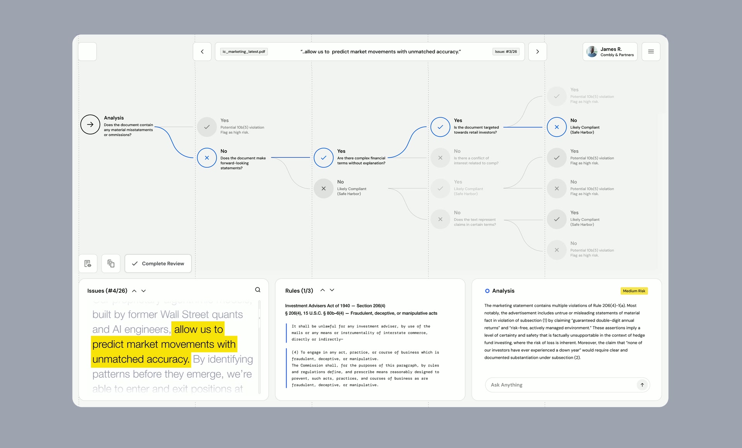Select the bottom No Potential 10b(5) violation node
The image size is (742, 448).
click(x=556, y=250)
